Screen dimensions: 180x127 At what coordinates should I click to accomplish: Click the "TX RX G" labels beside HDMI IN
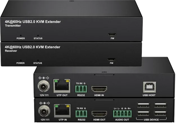click(81, 83)
